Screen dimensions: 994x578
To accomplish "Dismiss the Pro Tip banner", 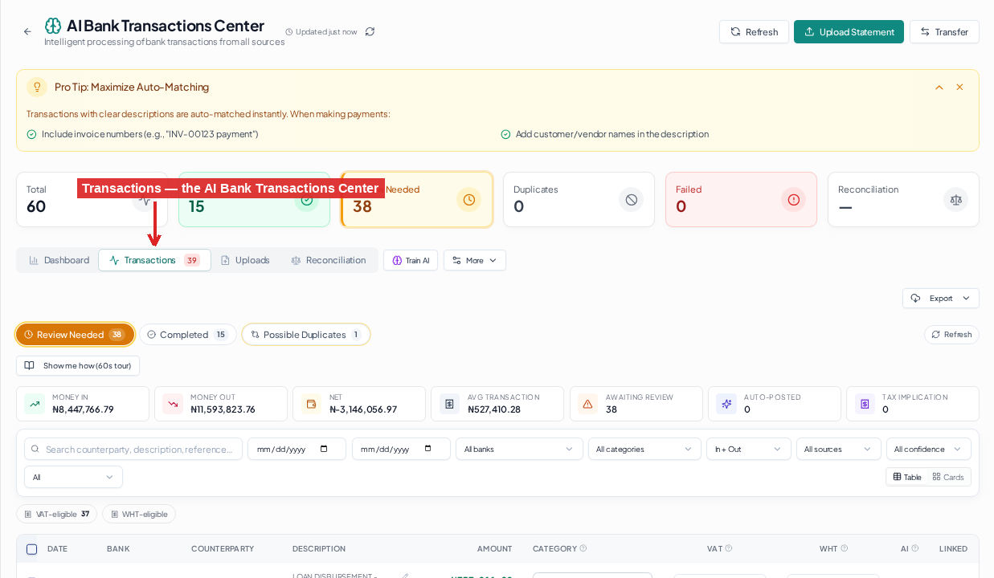I will tap(959, 87).
